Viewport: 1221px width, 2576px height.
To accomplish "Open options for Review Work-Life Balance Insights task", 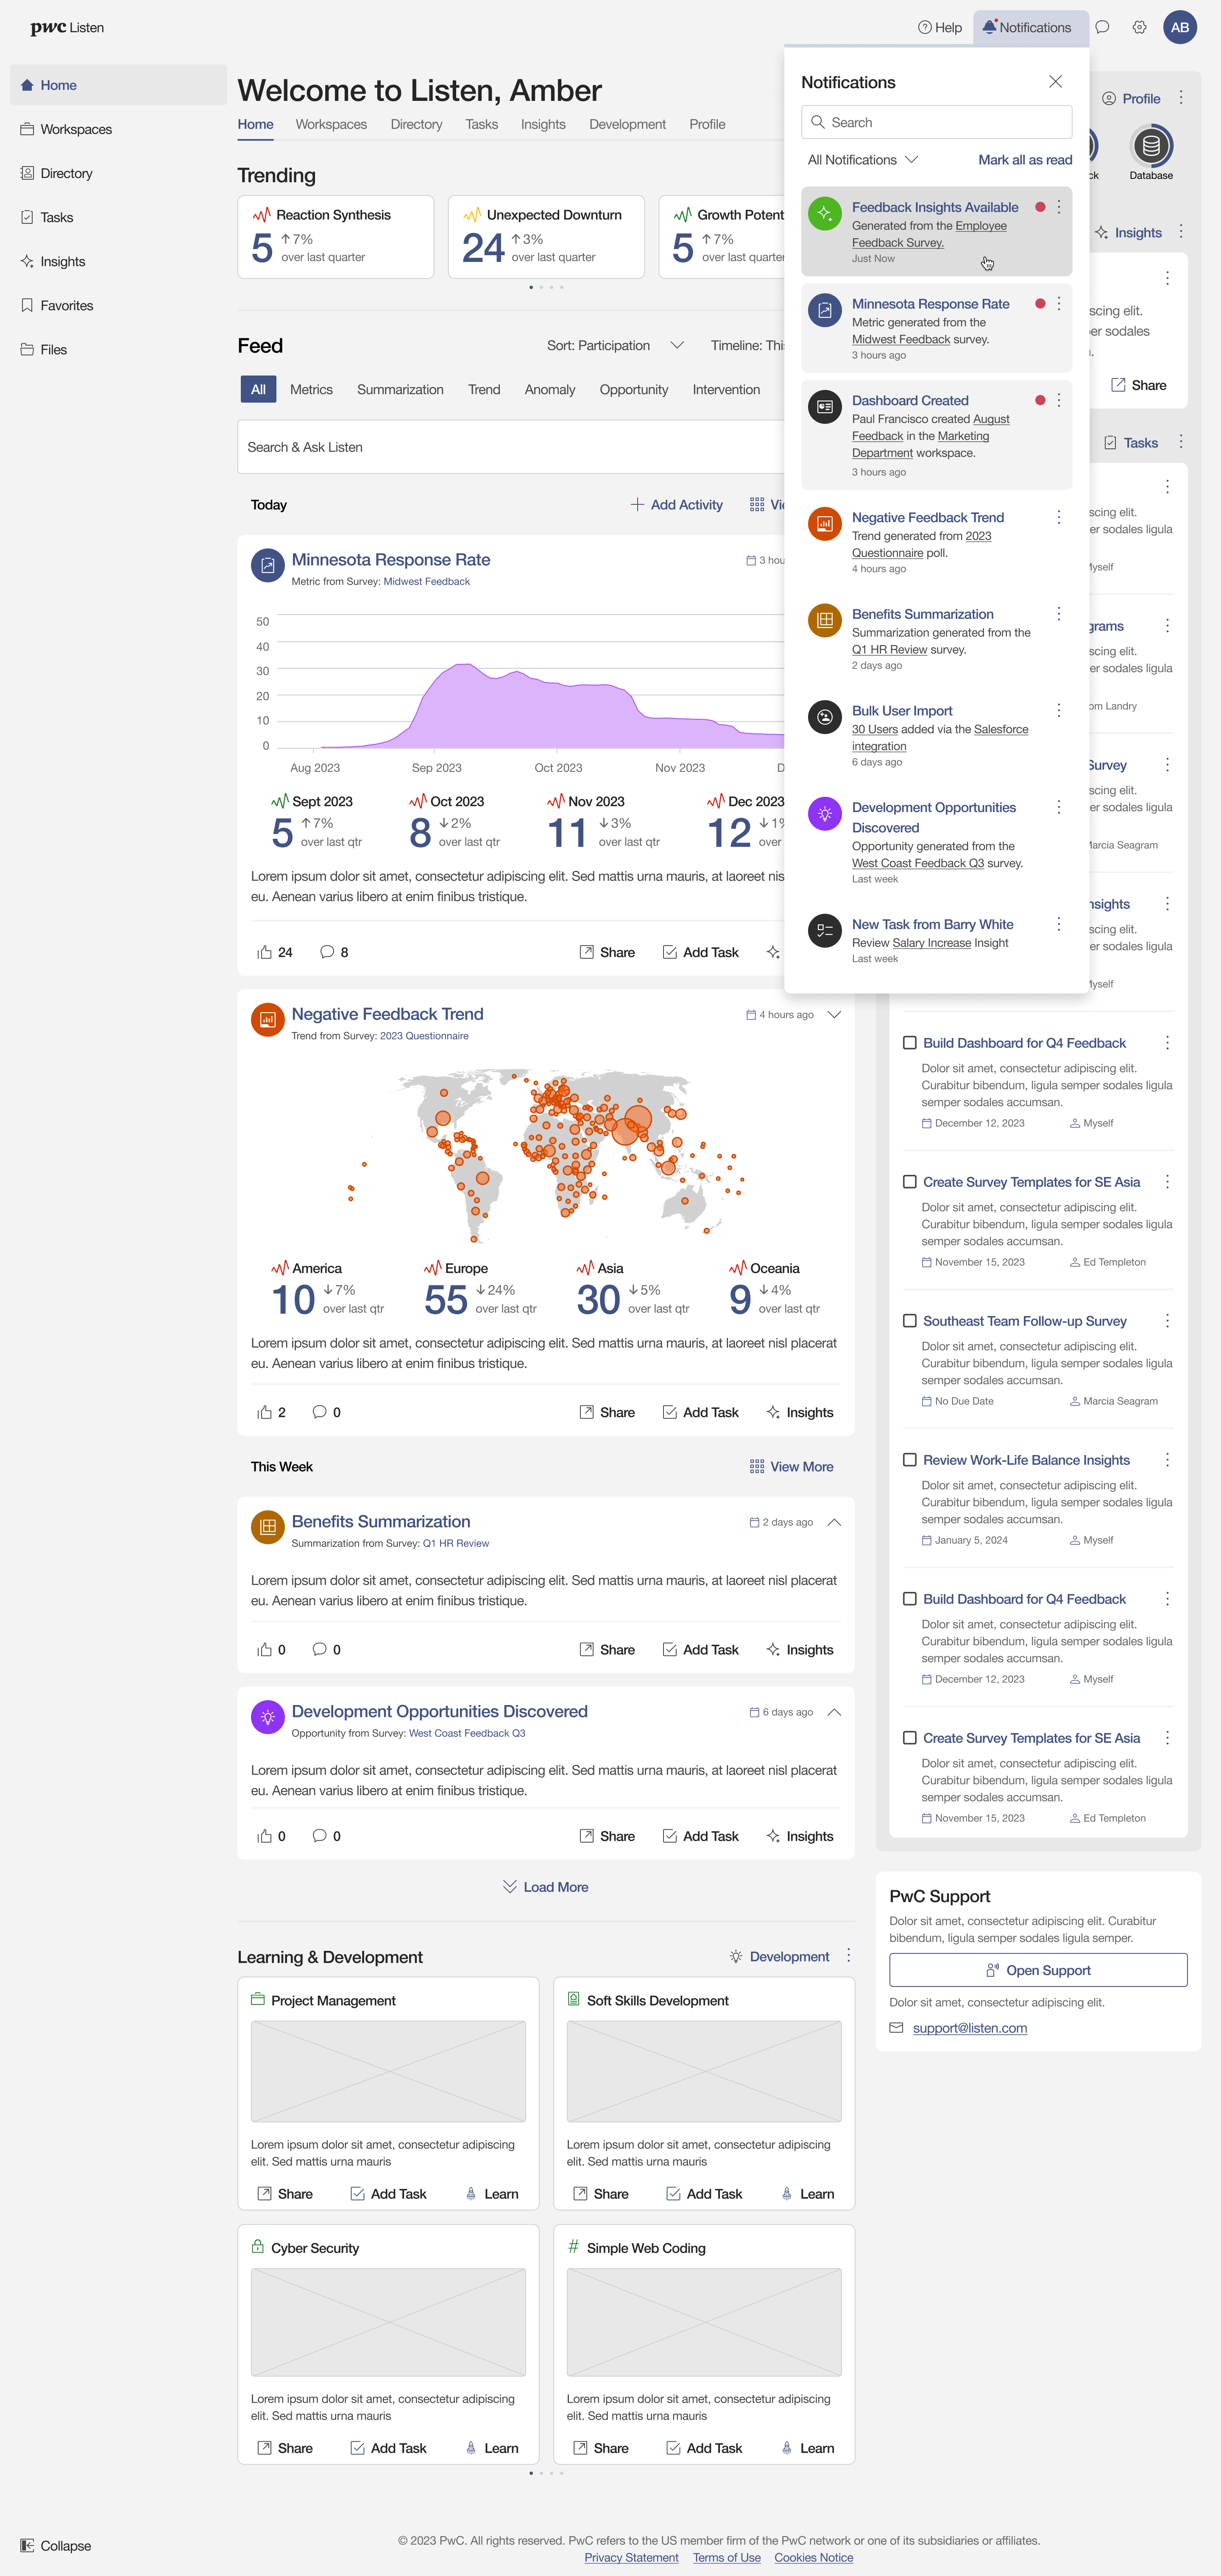I will pos(1167,1460).
